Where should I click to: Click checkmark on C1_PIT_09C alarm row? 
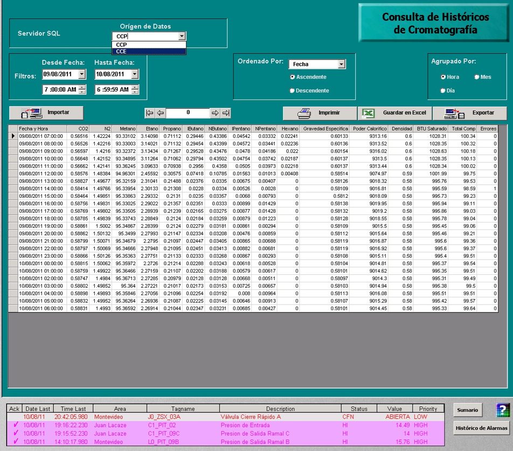pos(15,433)
